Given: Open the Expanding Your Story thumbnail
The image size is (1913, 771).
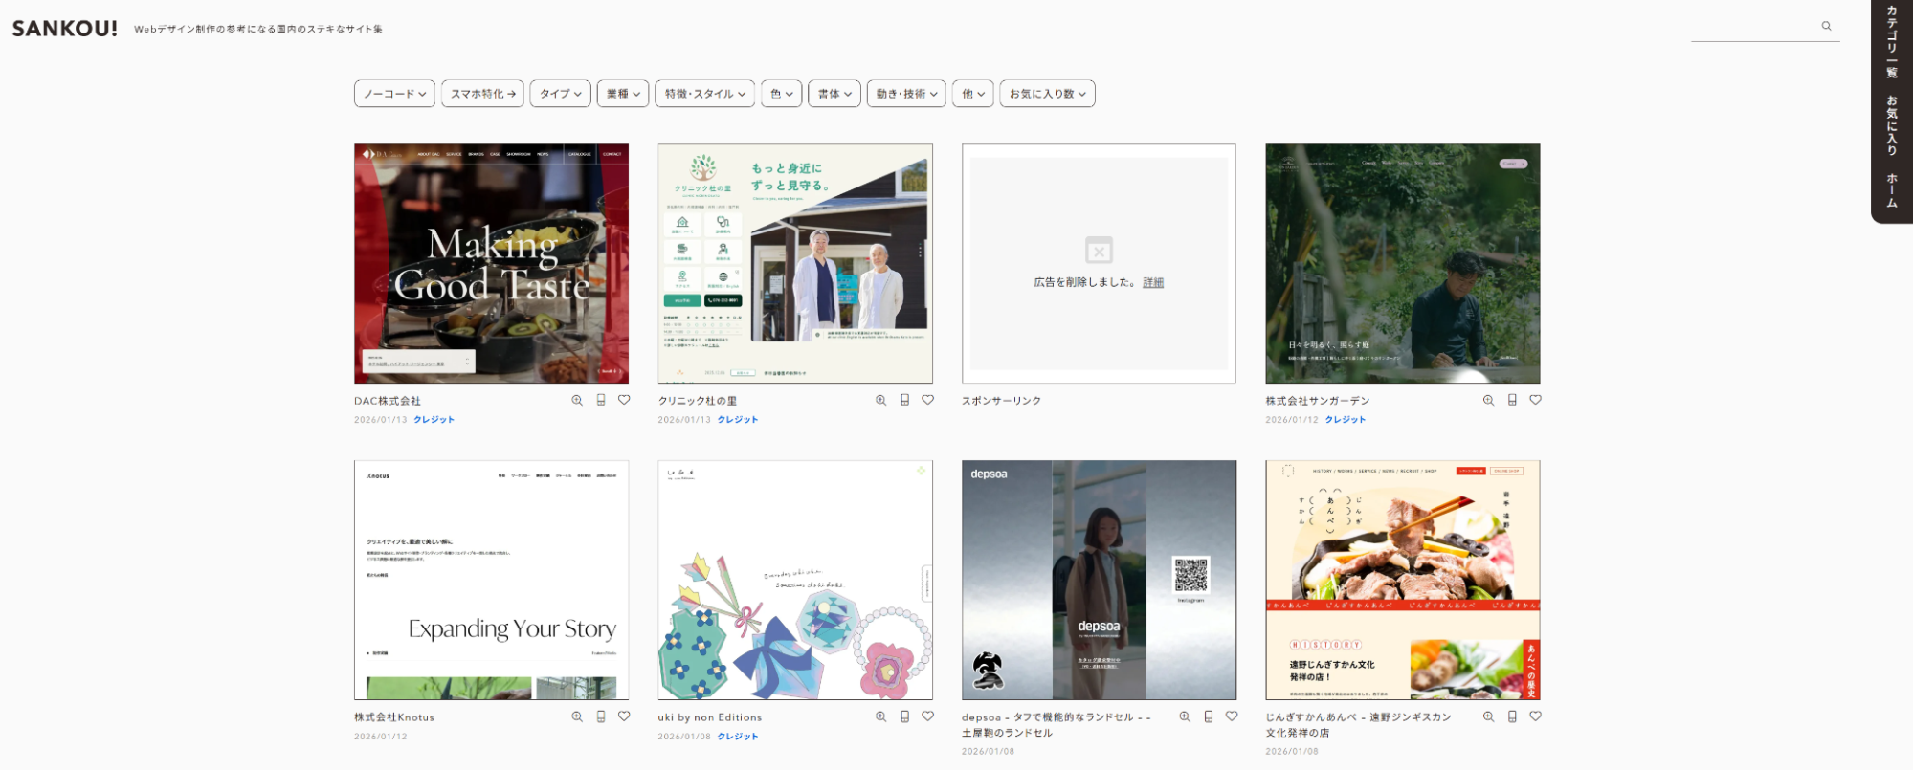Looking at the screenshot, I should point(492,581).
